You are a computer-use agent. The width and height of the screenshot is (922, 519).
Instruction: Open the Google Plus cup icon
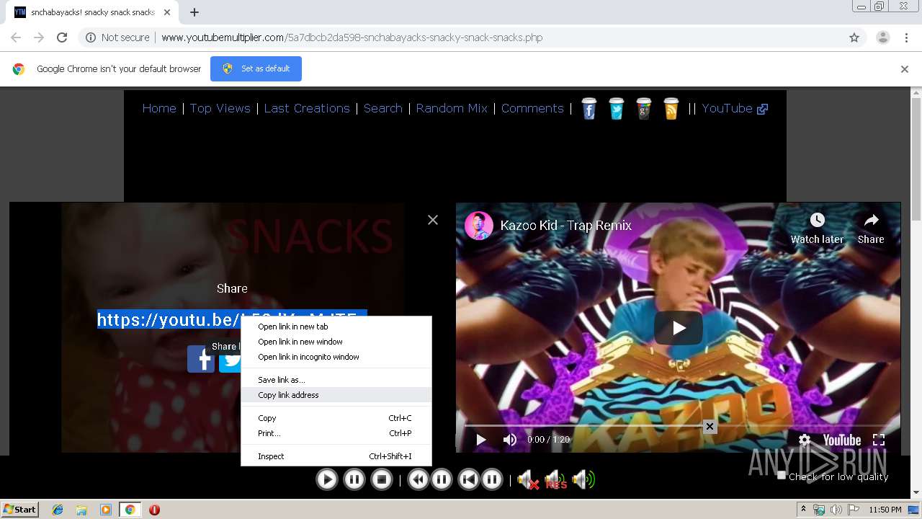tap(644, 109)
